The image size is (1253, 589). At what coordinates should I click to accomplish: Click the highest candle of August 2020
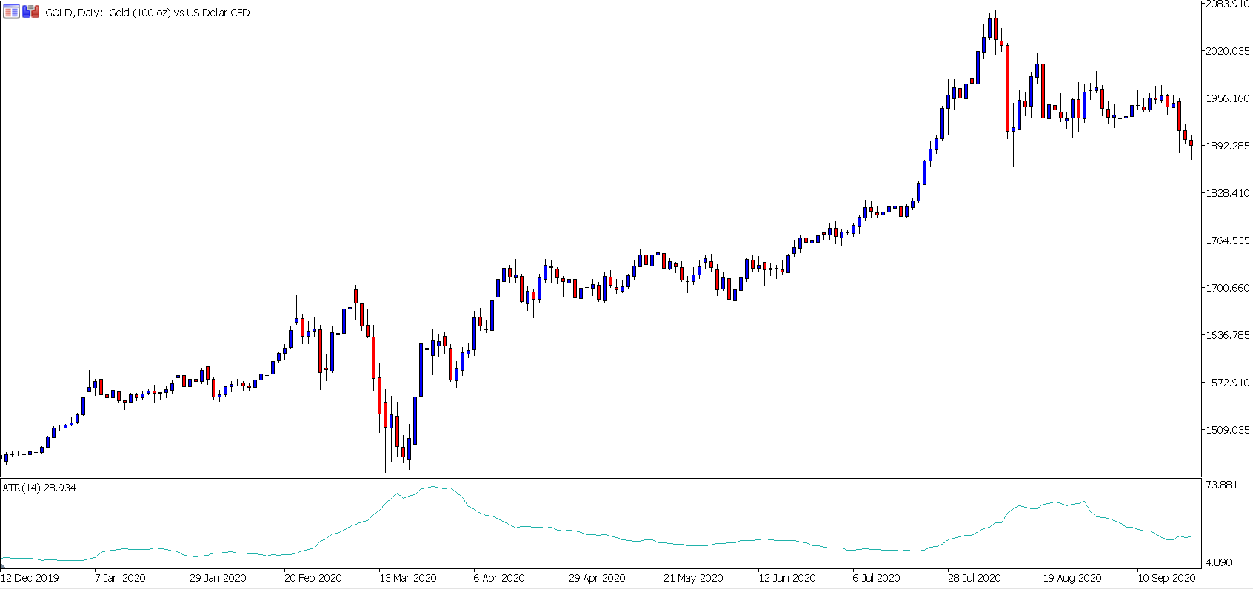coord(995,28)
